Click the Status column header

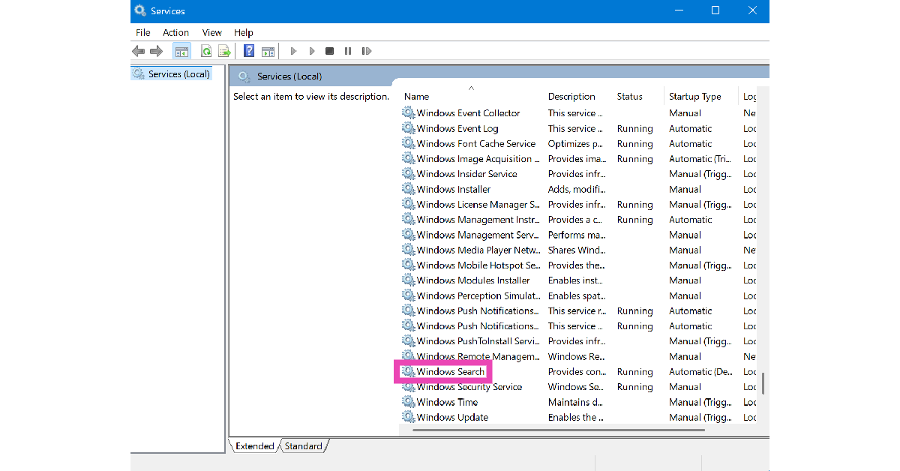629,97
